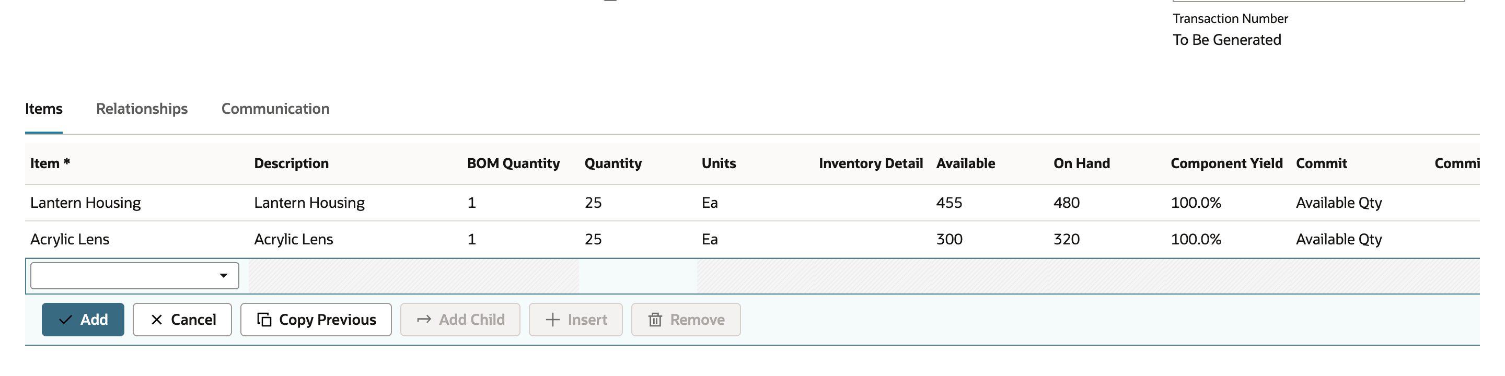Click the BOM Quantity column header

pos(514,163)
